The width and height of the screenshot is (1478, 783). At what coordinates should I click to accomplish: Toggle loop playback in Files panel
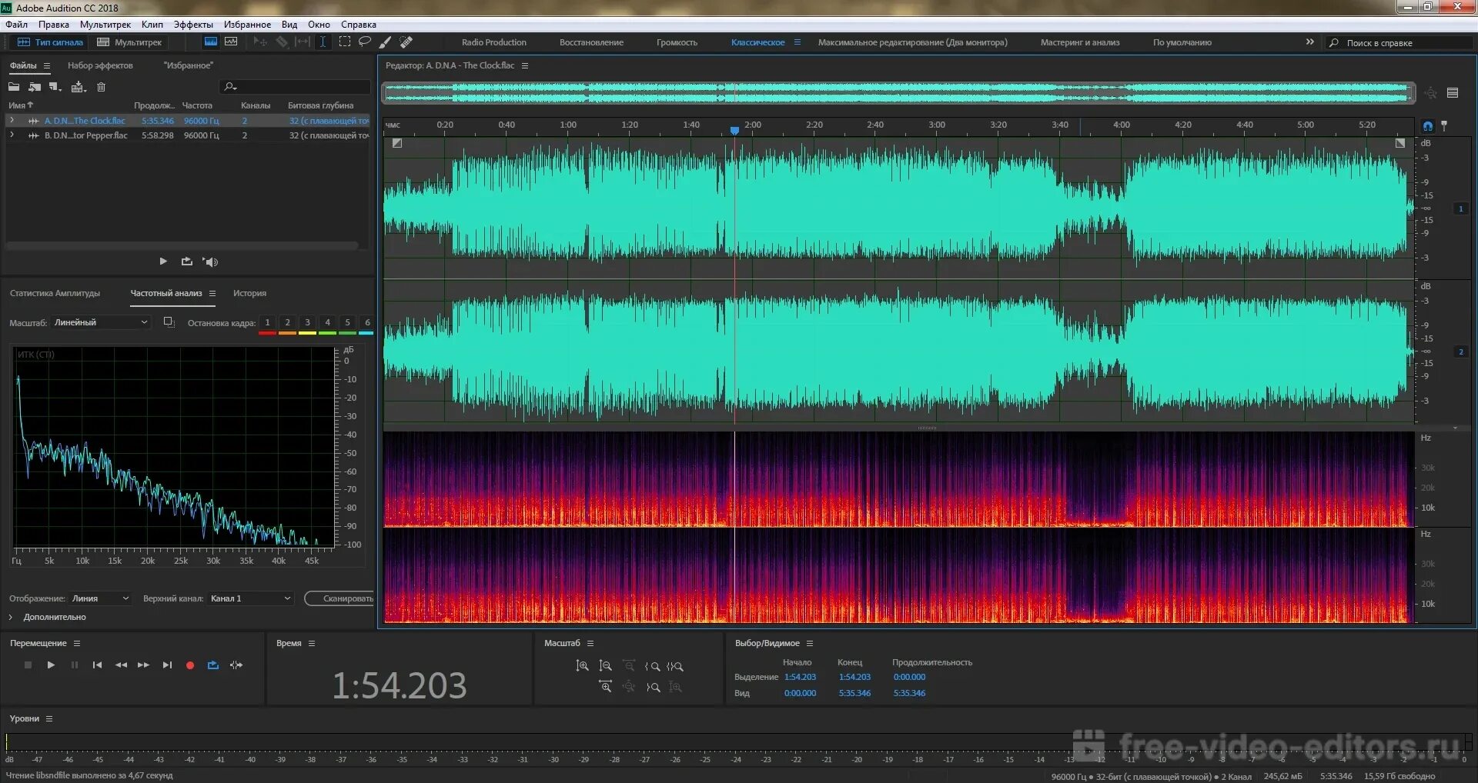point(186,262)
